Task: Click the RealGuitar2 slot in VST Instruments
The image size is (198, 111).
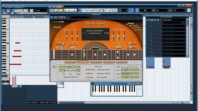Action: (174, 20)
